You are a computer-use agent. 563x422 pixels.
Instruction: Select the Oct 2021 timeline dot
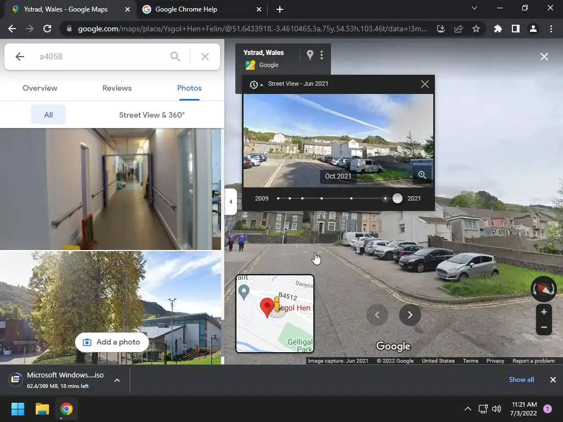(x=385, y=198)
